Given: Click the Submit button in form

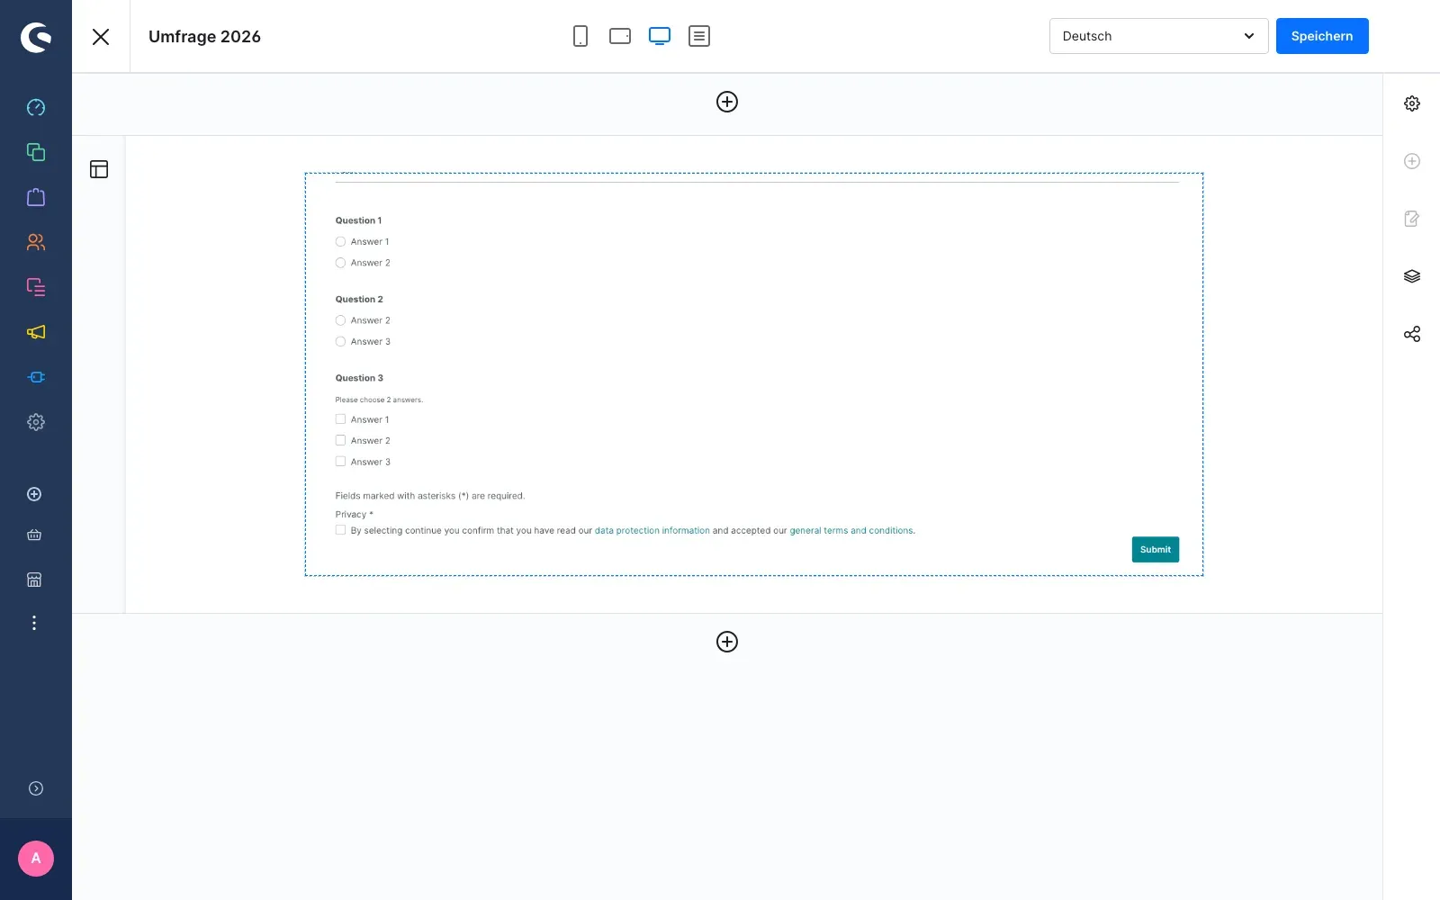Looking at the screenshot, I should (x=1155, y=549).
